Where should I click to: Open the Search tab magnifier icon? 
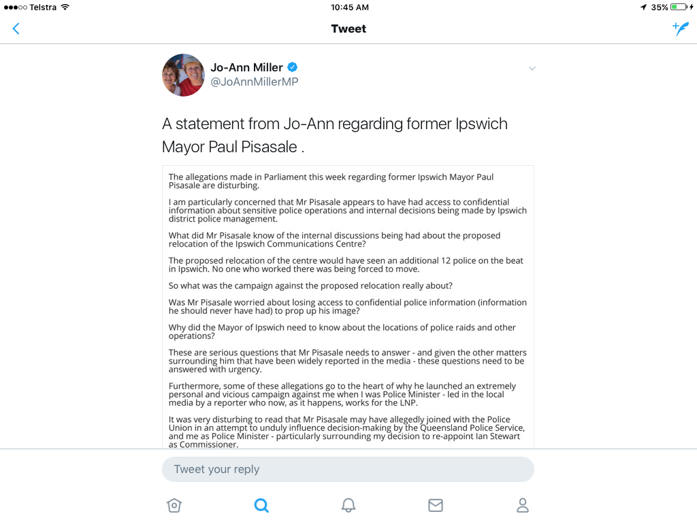(x=261, y=505)
